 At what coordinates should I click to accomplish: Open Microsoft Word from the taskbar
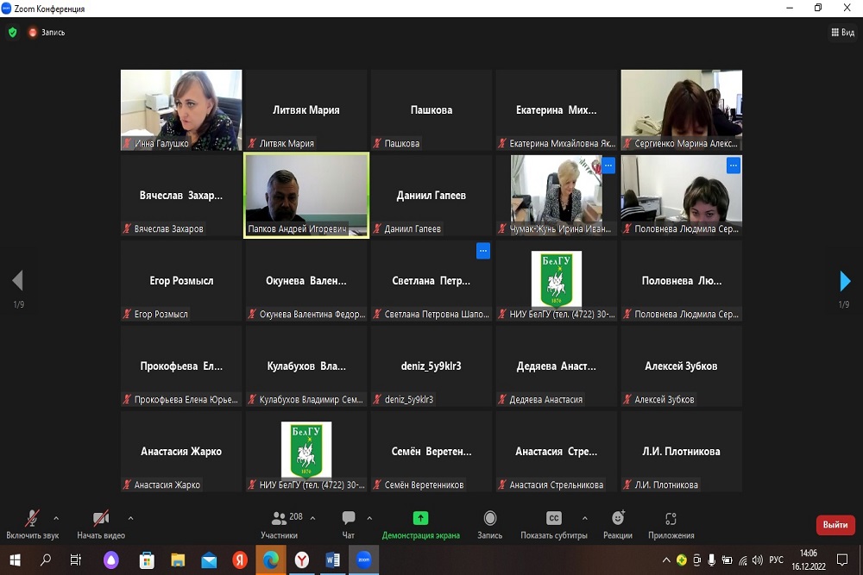[x=332, y=560]
